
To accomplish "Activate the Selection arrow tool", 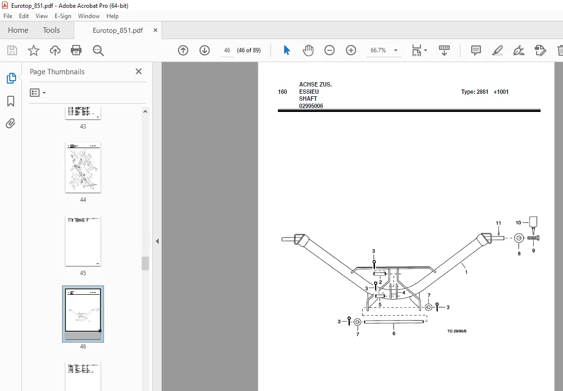I will click(287, 50).
